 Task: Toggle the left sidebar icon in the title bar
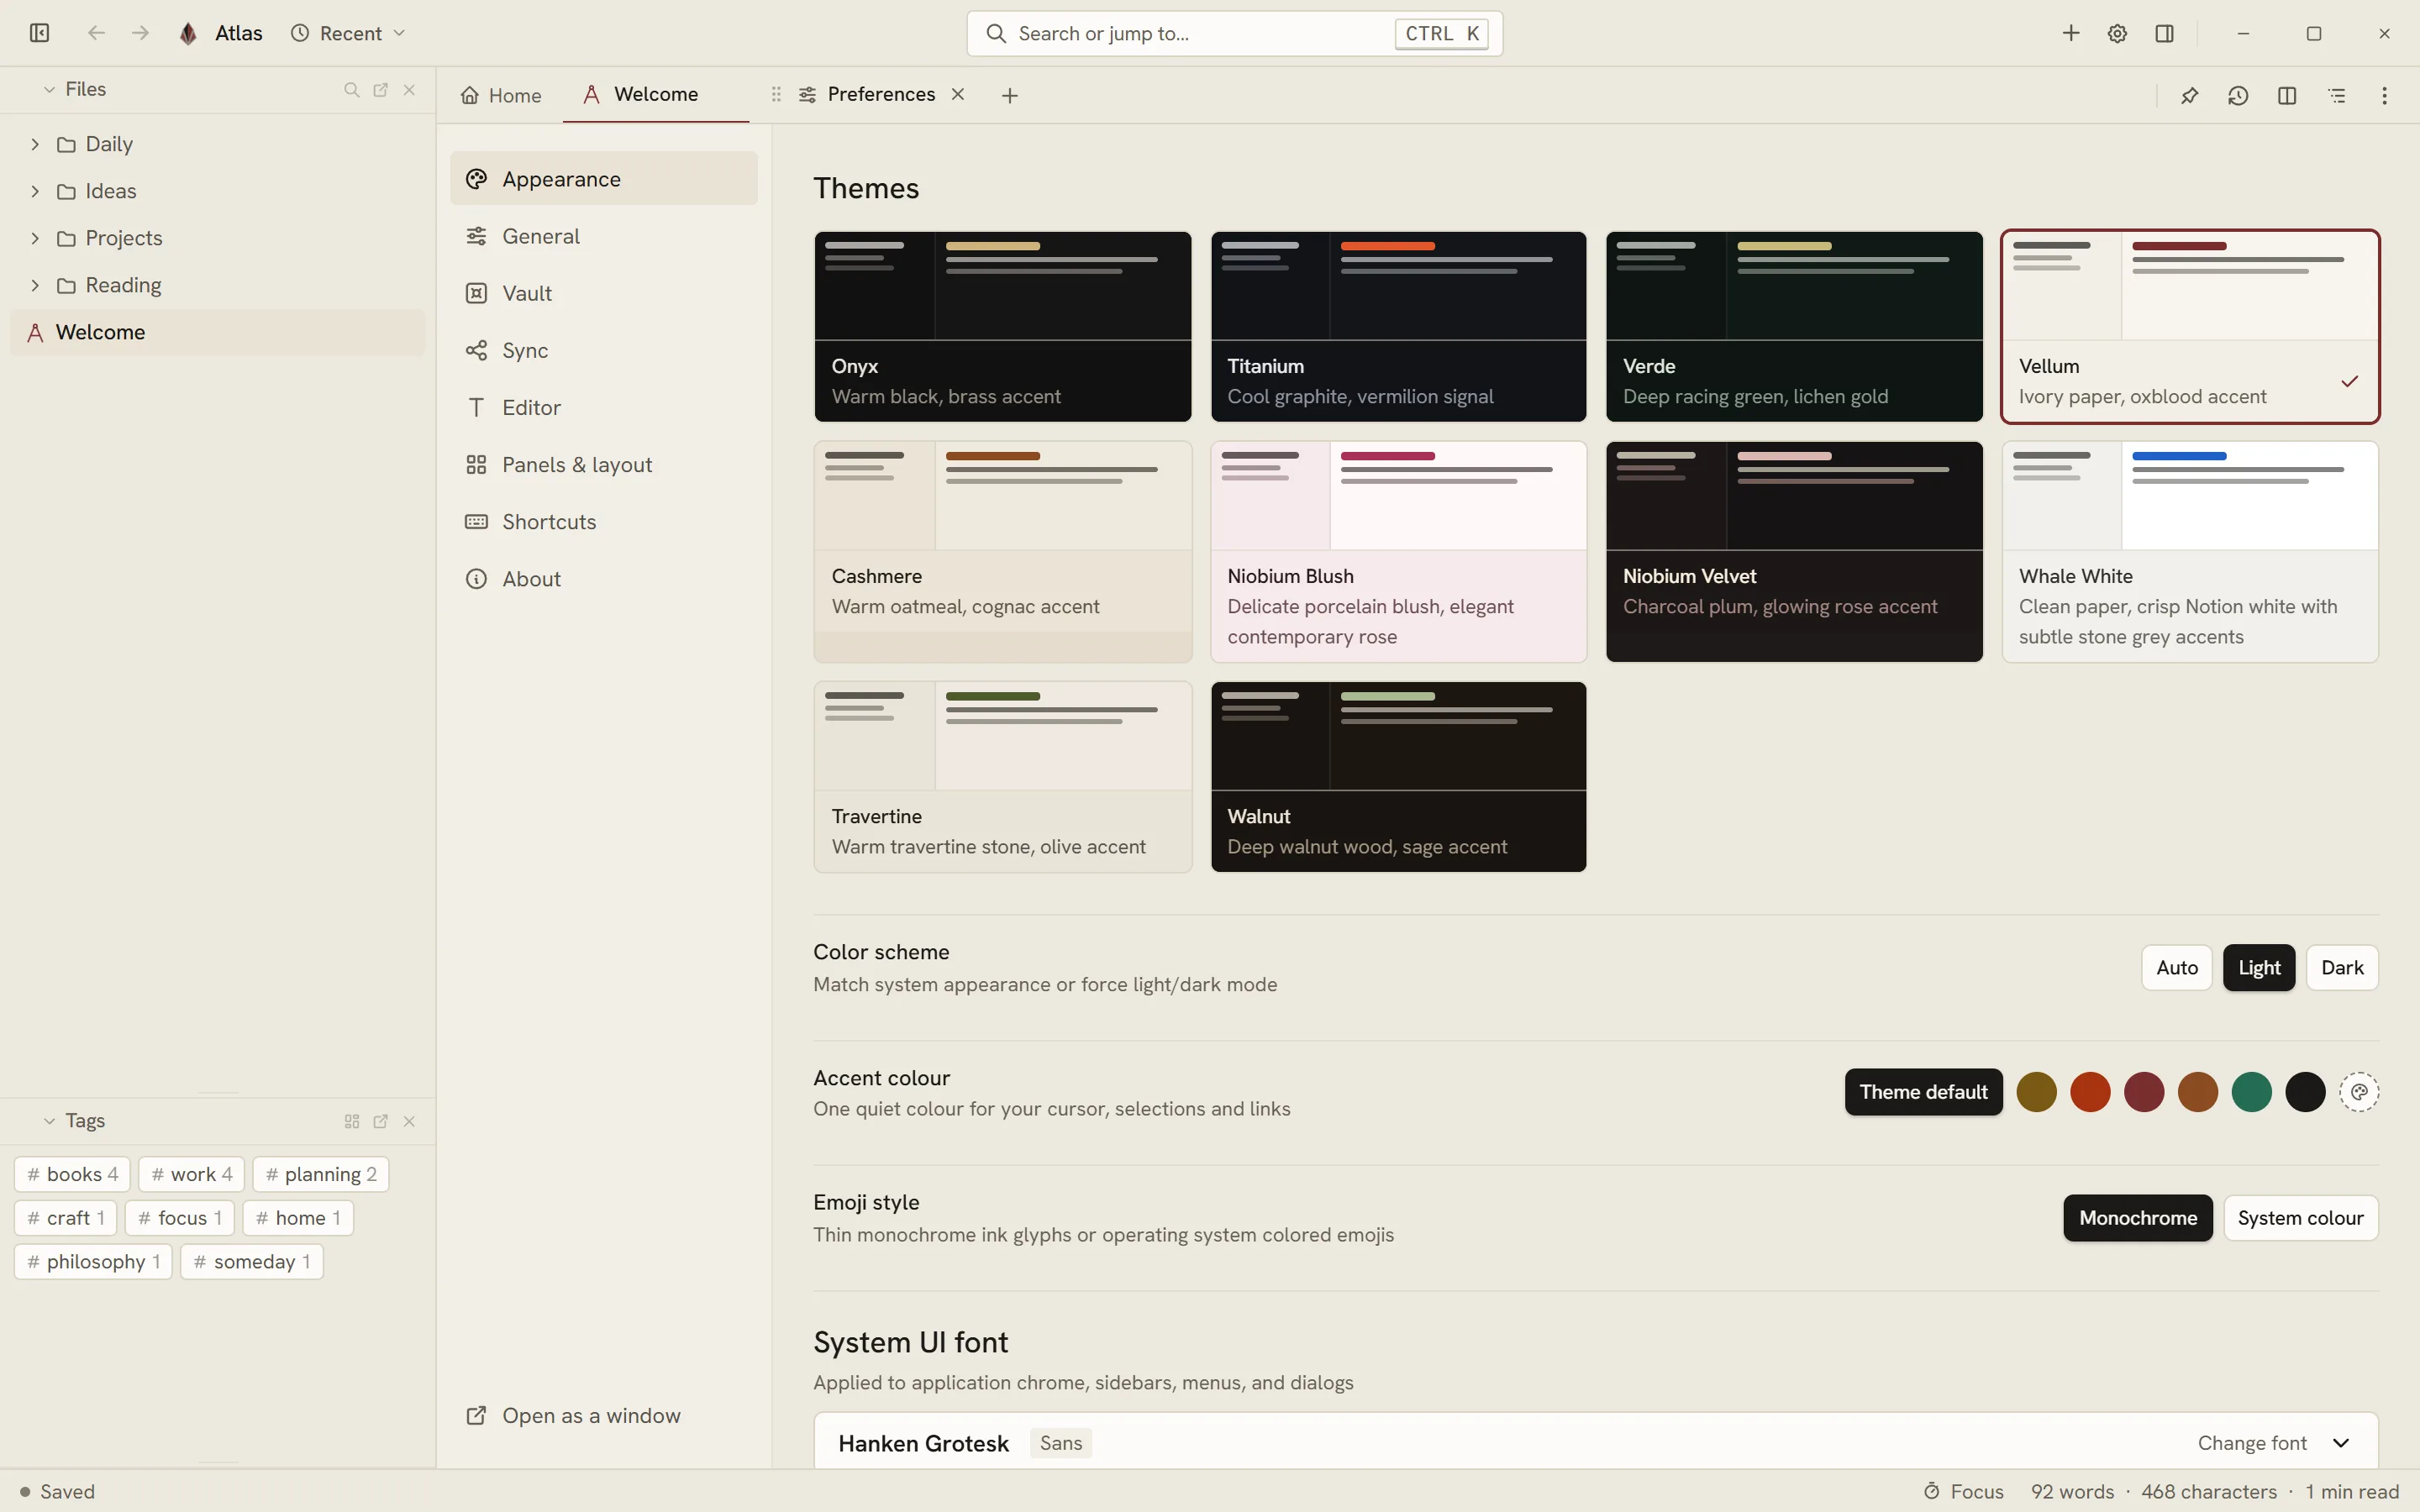(x=40, y=33)
